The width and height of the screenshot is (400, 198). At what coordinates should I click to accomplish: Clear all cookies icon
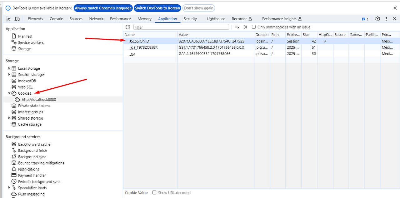click(237, 27)
